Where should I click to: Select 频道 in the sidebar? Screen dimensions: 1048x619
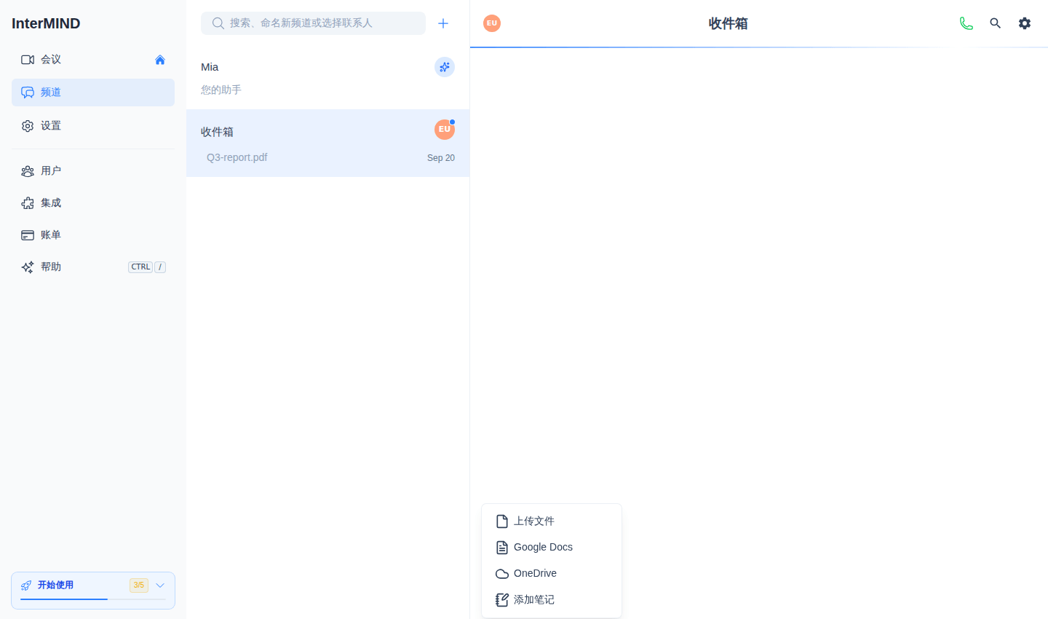point(93,92)
